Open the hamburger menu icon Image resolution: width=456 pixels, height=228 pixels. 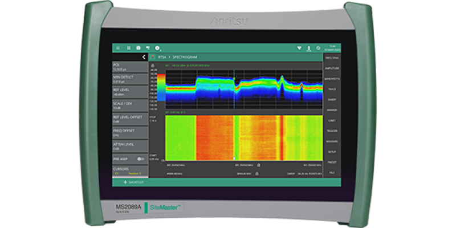click(118, 48)
